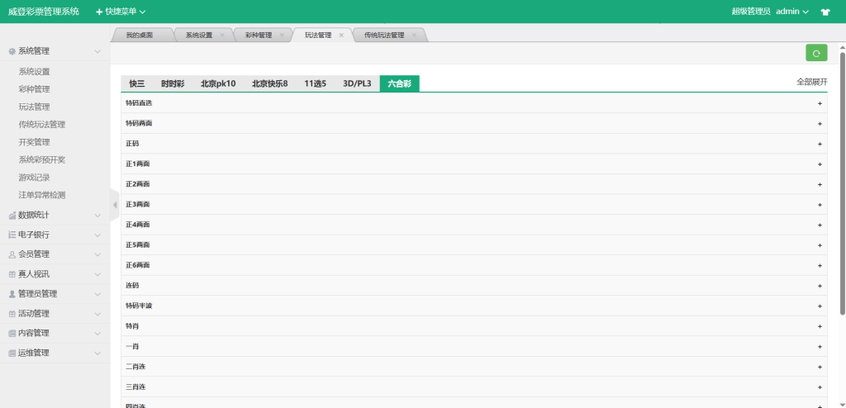Click the t-shirt theme icon

[x=825, y=12]
